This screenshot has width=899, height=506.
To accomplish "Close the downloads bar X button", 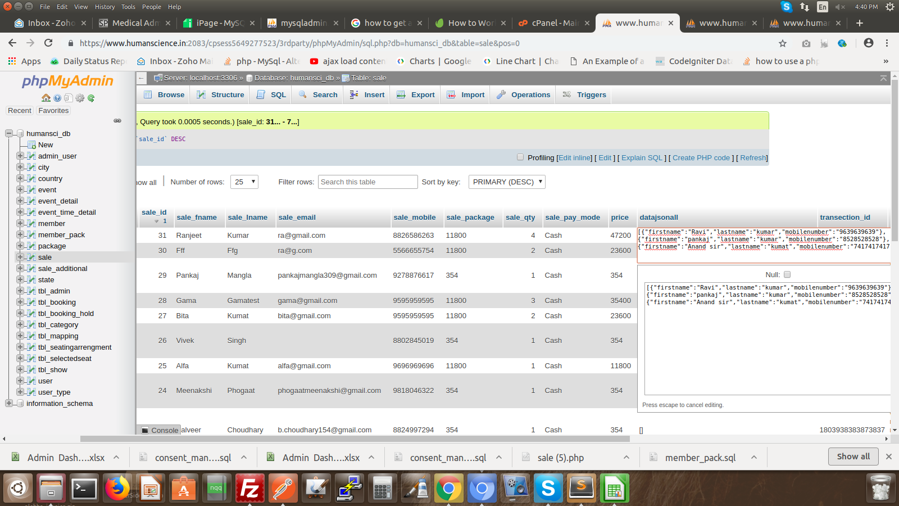I will [x=889, y=457].
